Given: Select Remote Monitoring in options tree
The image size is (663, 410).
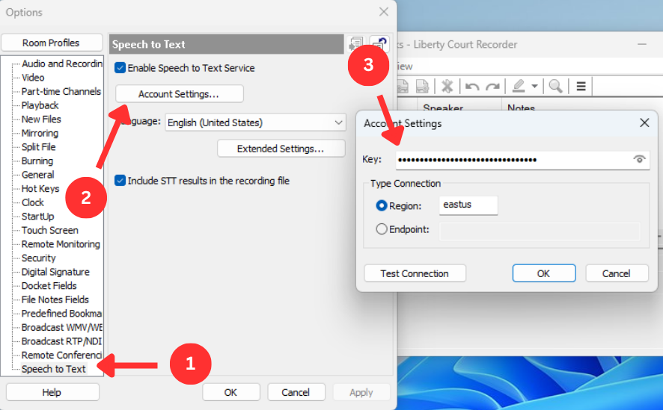Looking at the screenshot, I should tap(61, 243).
